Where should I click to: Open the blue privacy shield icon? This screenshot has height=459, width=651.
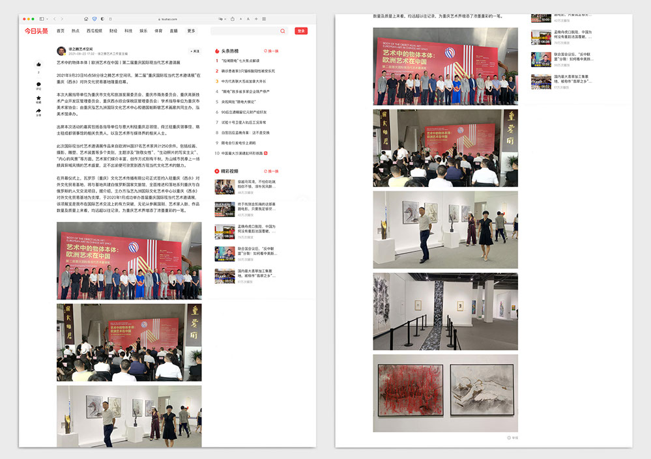click(94, 19)
